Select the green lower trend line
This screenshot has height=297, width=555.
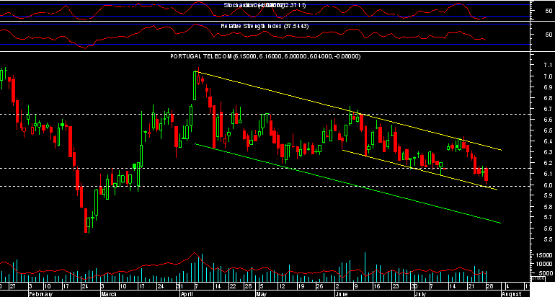(x=348, y=183)
